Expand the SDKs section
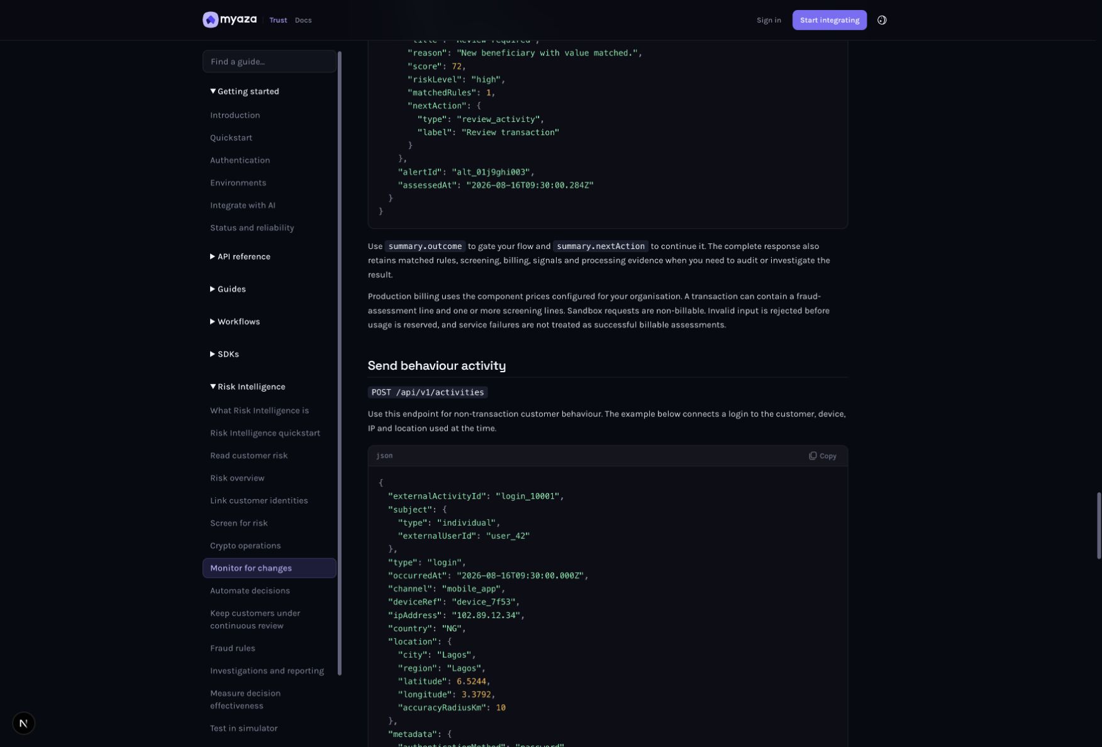 point(225,355)
